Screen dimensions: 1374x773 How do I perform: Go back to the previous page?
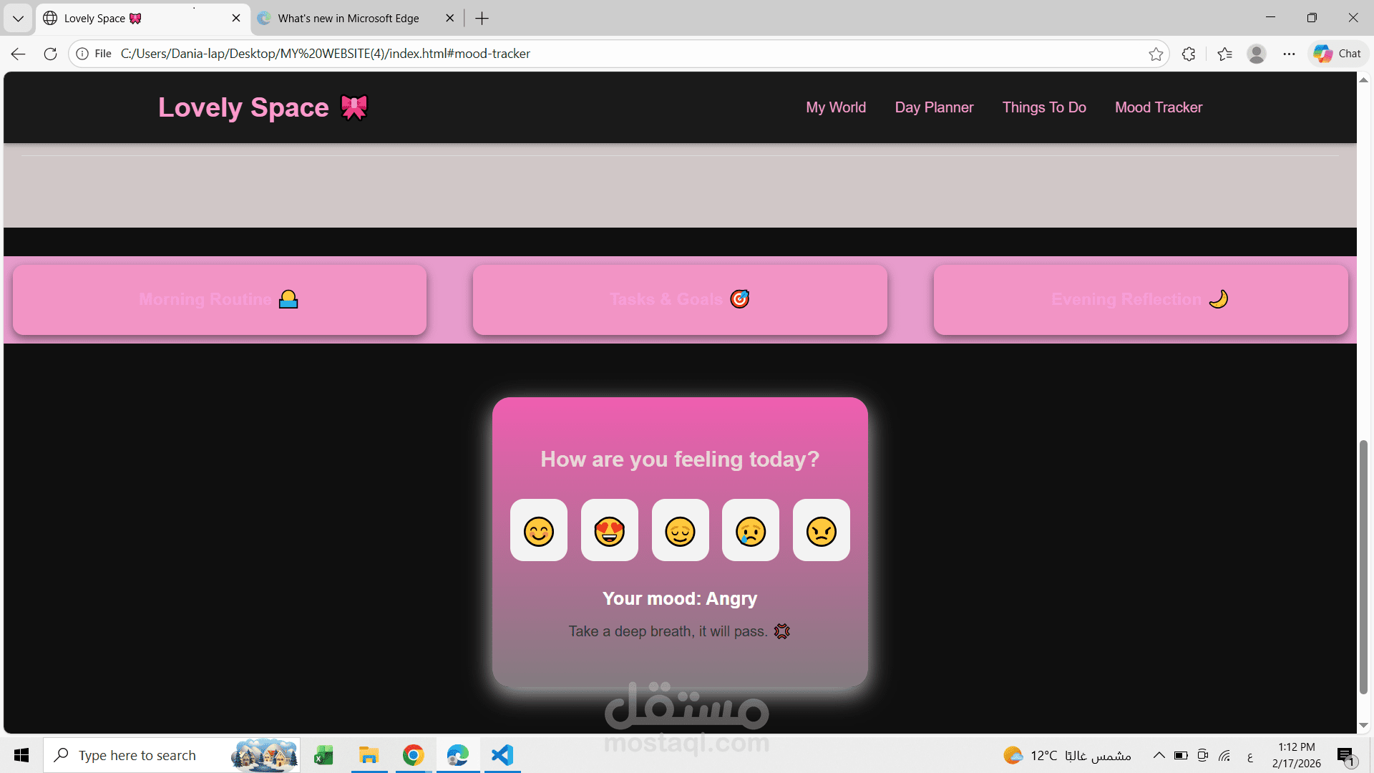point(19,54)
